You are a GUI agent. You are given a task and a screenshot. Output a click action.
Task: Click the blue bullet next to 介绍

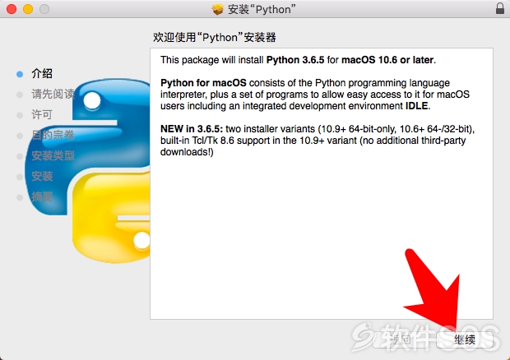pos(20,74)
